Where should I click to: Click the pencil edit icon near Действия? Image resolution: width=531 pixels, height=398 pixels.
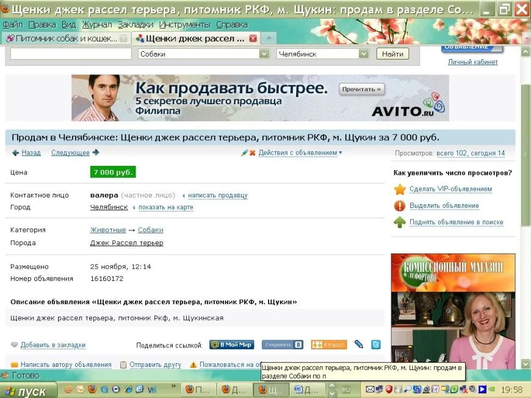tap(244, 153)
